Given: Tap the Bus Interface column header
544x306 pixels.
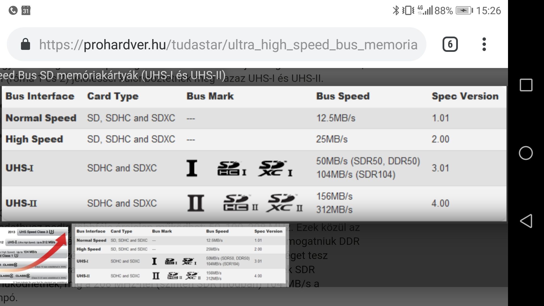Looking at the screenshot, I should [x=40, y=96].
